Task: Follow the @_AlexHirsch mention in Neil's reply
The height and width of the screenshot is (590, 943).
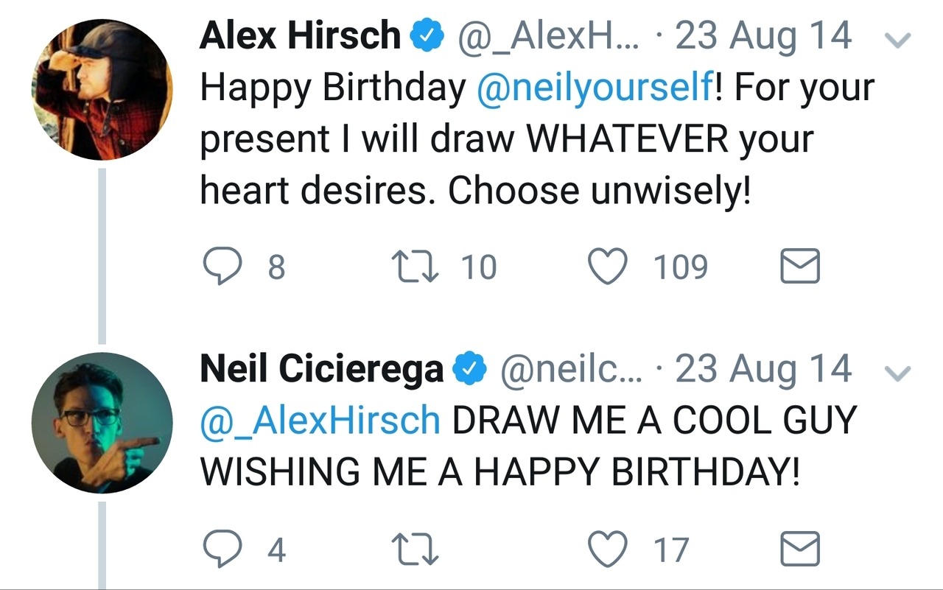Action: 320,421
